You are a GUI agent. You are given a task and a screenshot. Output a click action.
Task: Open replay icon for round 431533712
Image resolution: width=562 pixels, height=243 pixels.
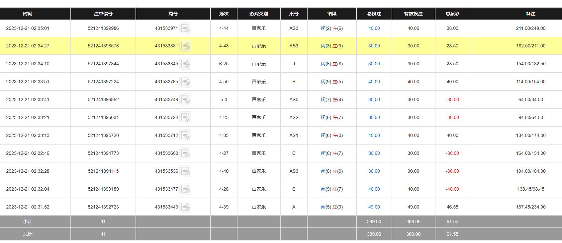pos(185,136)
